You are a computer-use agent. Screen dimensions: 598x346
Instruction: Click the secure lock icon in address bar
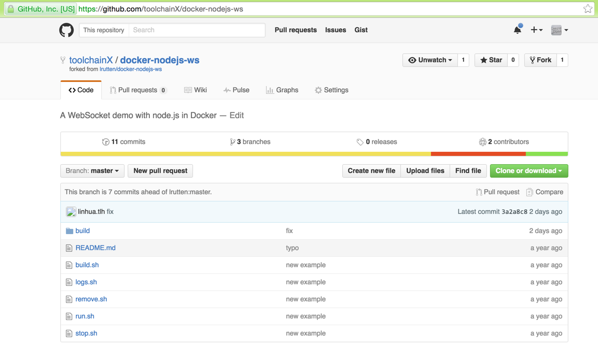pos(11,9)
